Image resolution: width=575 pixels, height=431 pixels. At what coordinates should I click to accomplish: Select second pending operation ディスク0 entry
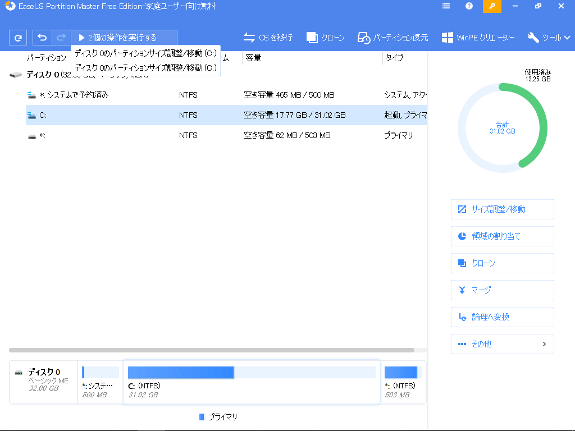(x=145, y=68)
